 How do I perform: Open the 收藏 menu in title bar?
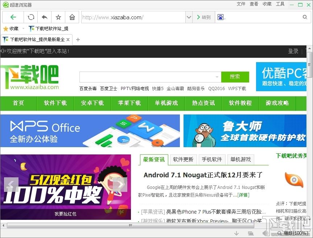tap(267, 4)
